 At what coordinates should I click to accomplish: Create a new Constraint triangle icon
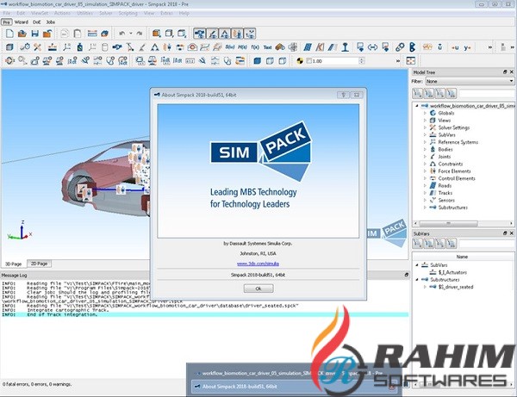pos(154,47)
